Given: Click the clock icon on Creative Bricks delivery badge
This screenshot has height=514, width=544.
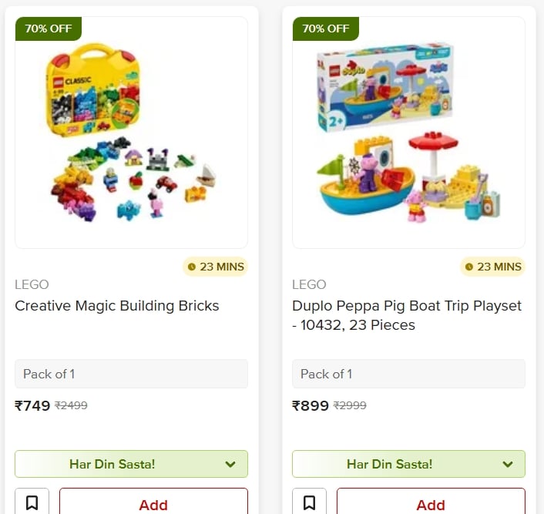Looking at the screenshot, I should click(x=192, y=267).
